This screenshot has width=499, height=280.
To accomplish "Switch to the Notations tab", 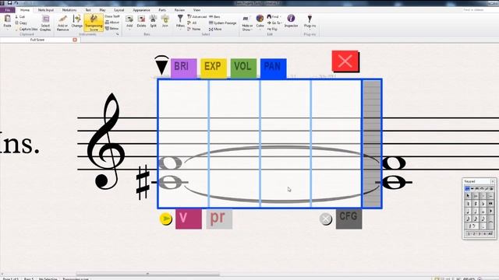I will click(69, 10).
